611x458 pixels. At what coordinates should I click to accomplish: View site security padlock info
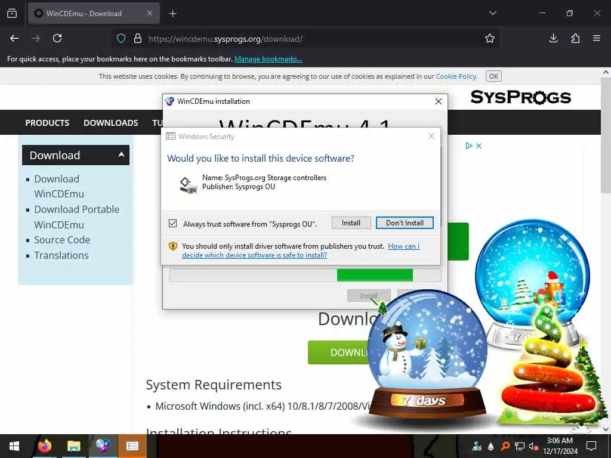[x=138, y=39]
